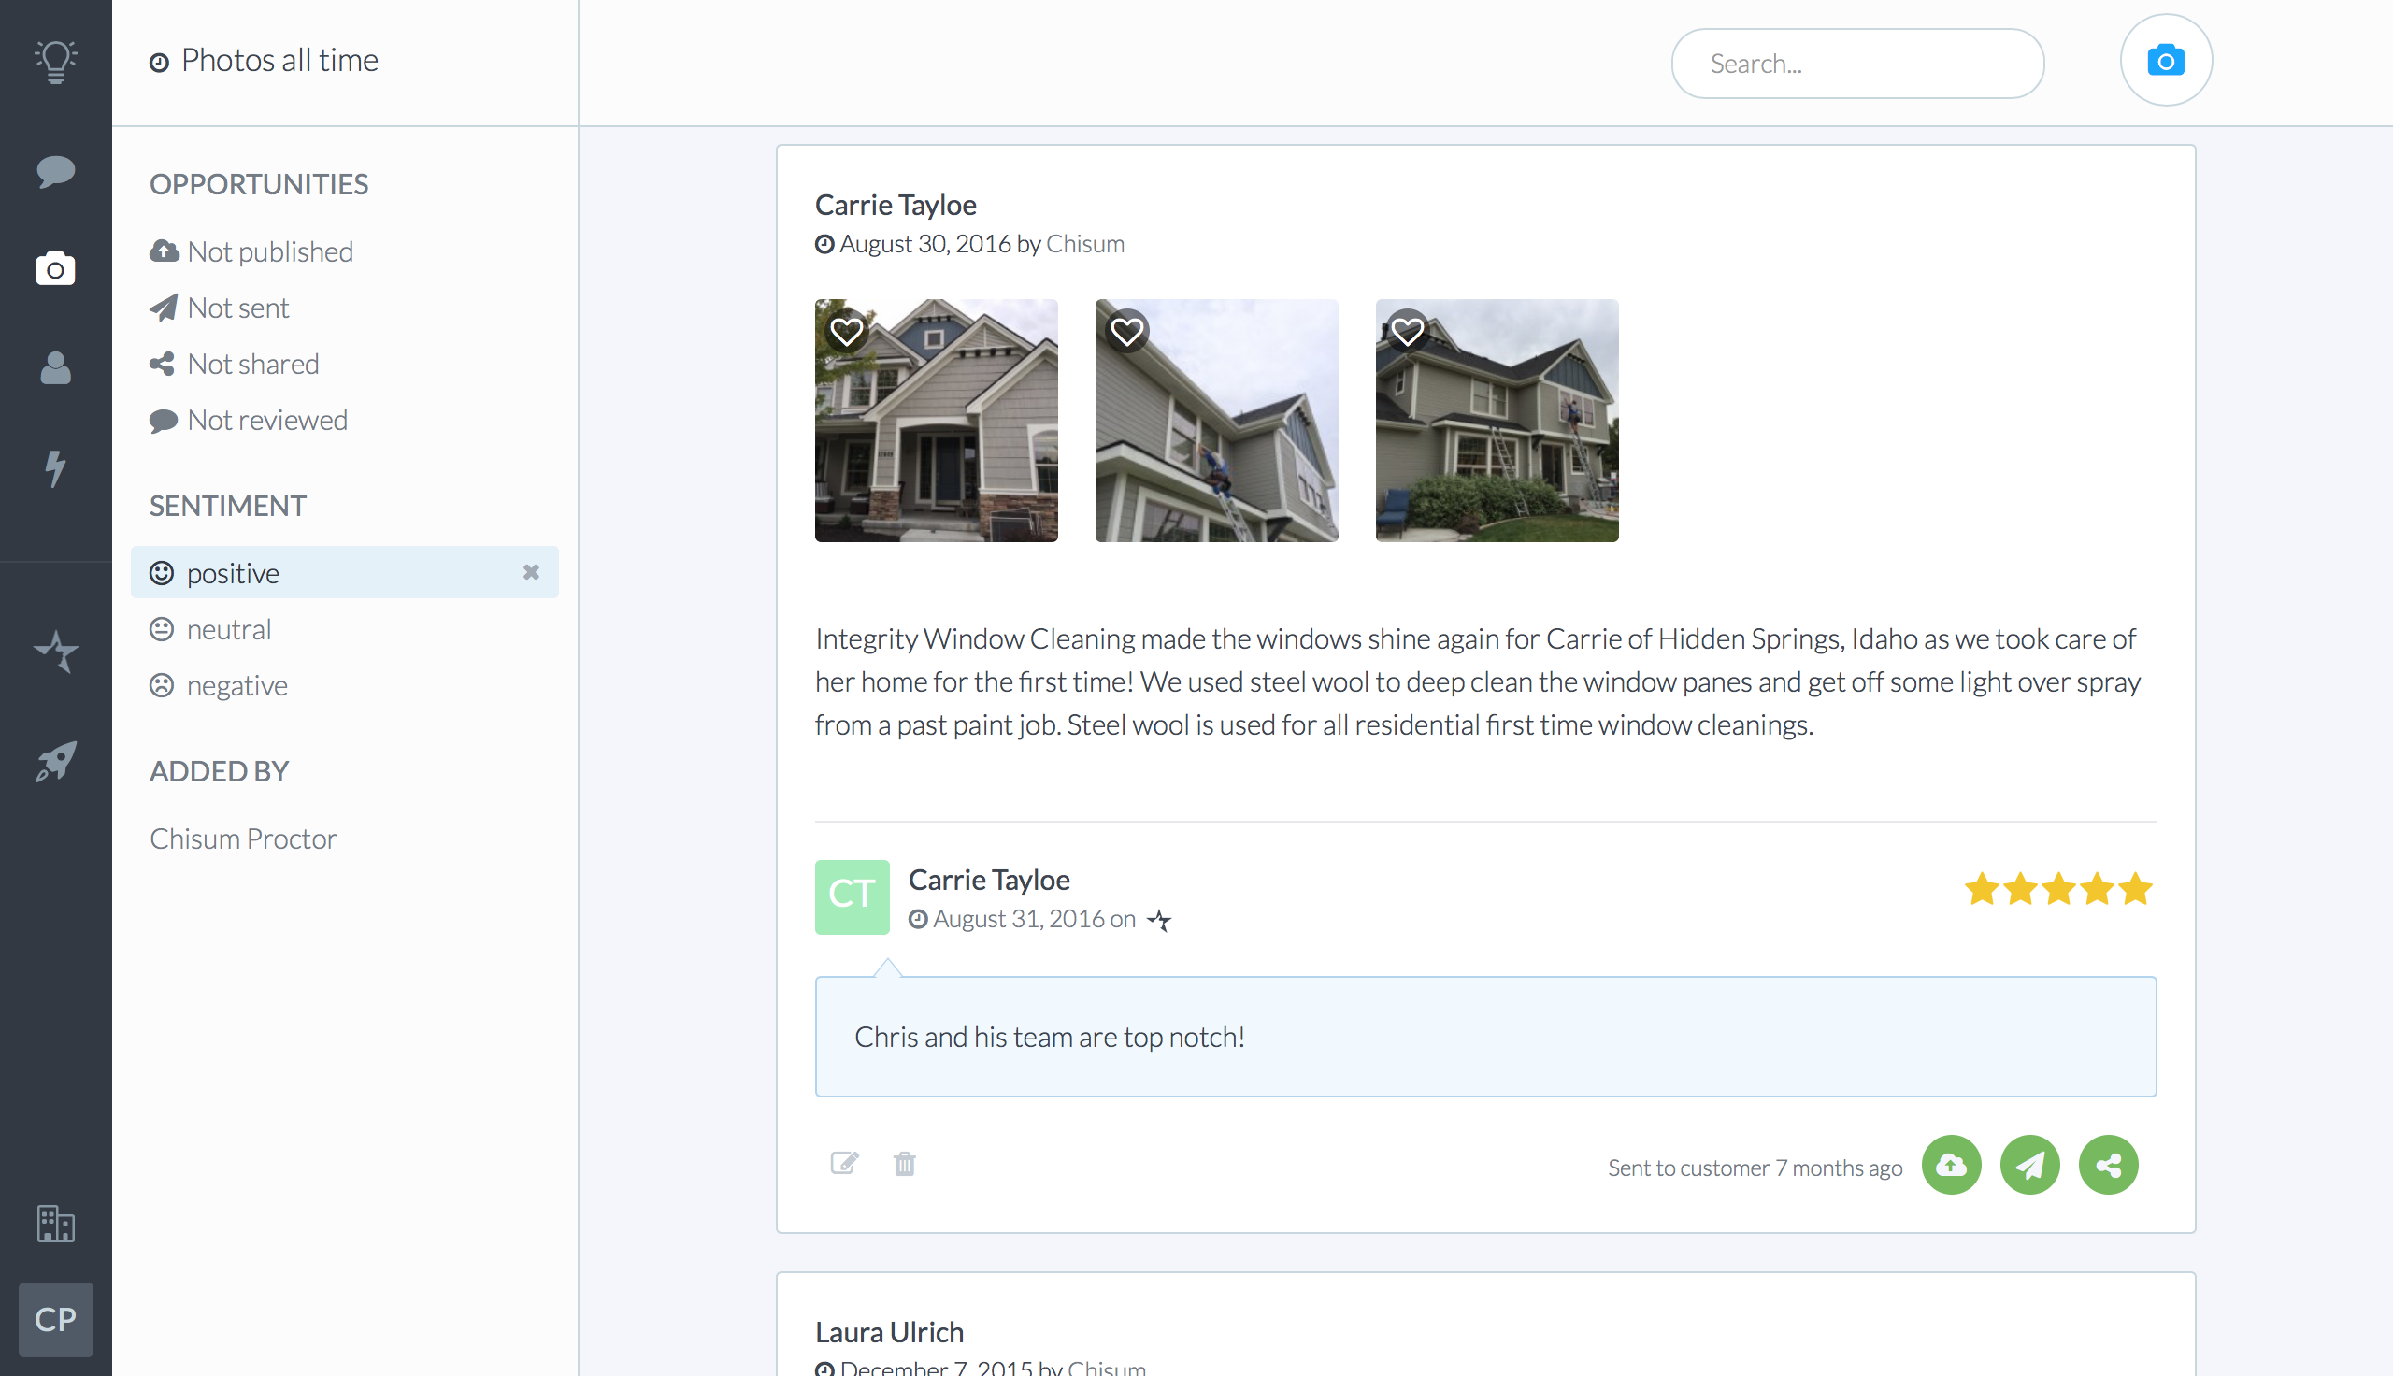2393x1376 pixels.
Task: Click the lightning bolt sidebar icon
Action: point(56,467)
